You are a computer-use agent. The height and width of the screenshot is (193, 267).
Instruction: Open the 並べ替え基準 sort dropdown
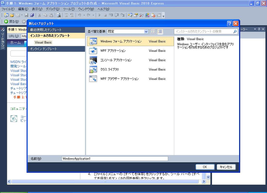point(128,31)
